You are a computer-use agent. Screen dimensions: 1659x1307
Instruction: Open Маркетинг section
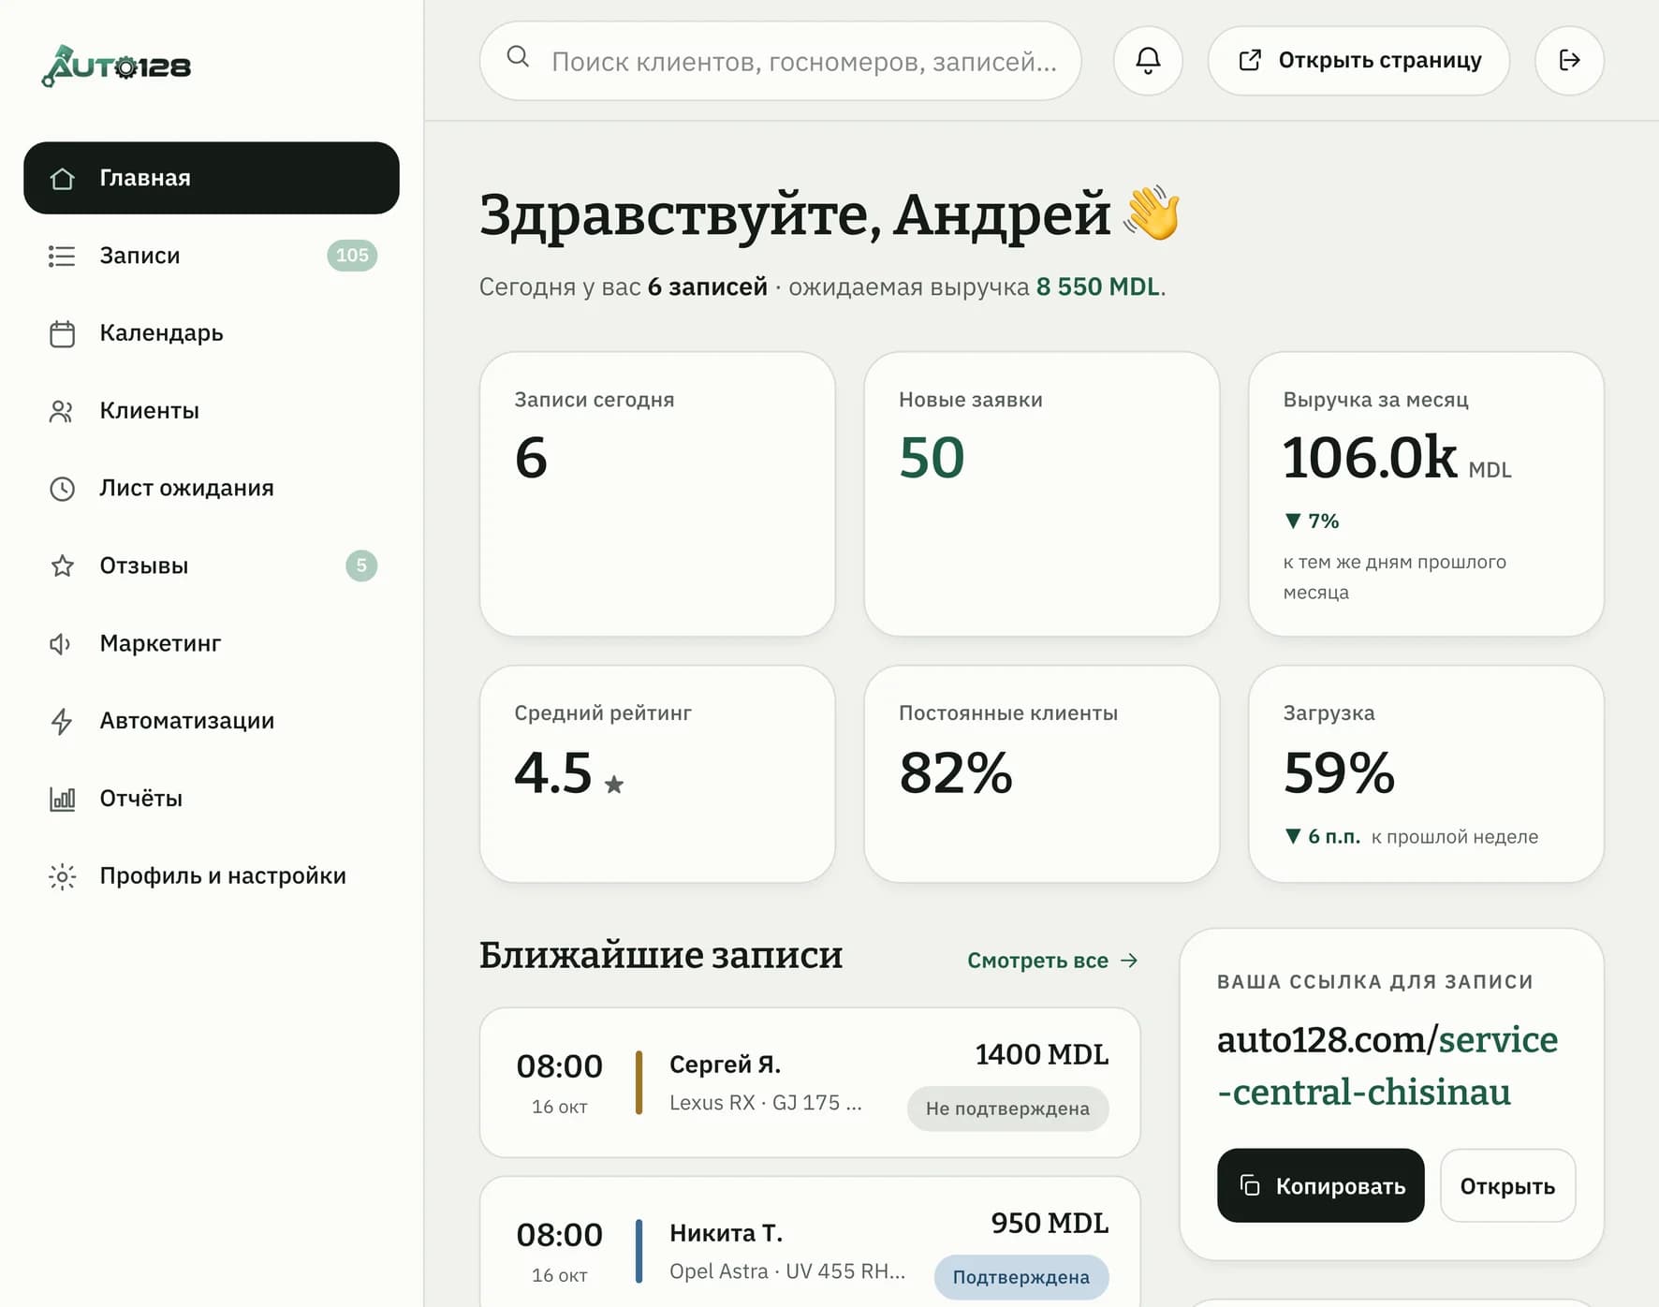point(212,643)
